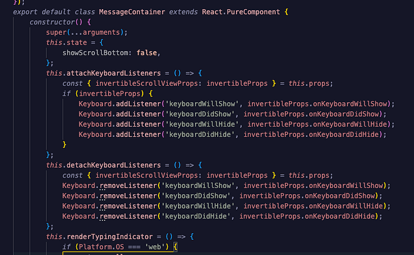Click onKeyboardDidHide in removeListener line
414x255 pixels.
click(x=340, y=216)
